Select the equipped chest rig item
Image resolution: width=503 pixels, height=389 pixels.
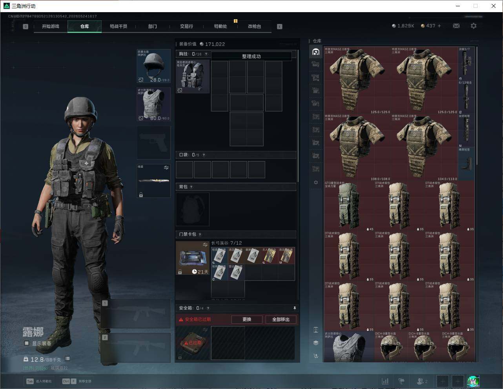pyautogui.click(x=193, y=76)
